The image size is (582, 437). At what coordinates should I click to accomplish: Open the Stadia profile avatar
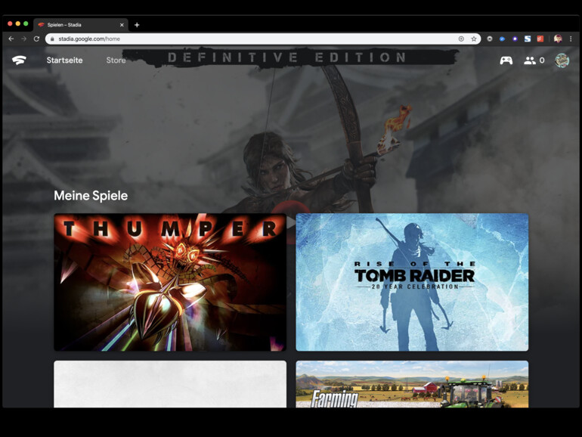tap(562, 60)
